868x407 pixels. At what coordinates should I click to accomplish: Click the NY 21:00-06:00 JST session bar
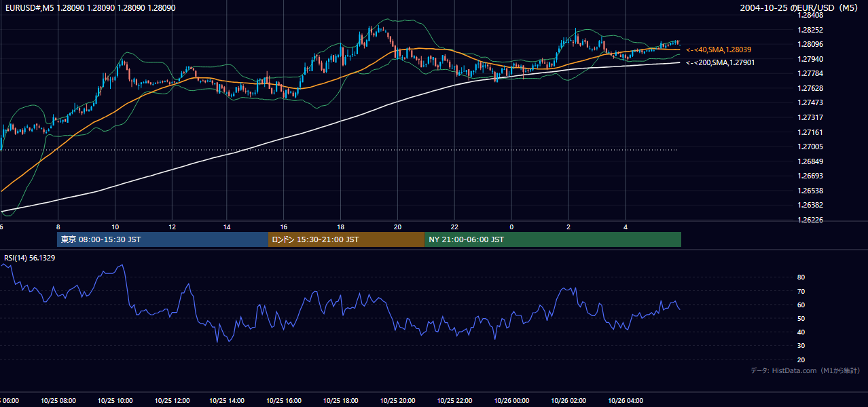point(553,239)
